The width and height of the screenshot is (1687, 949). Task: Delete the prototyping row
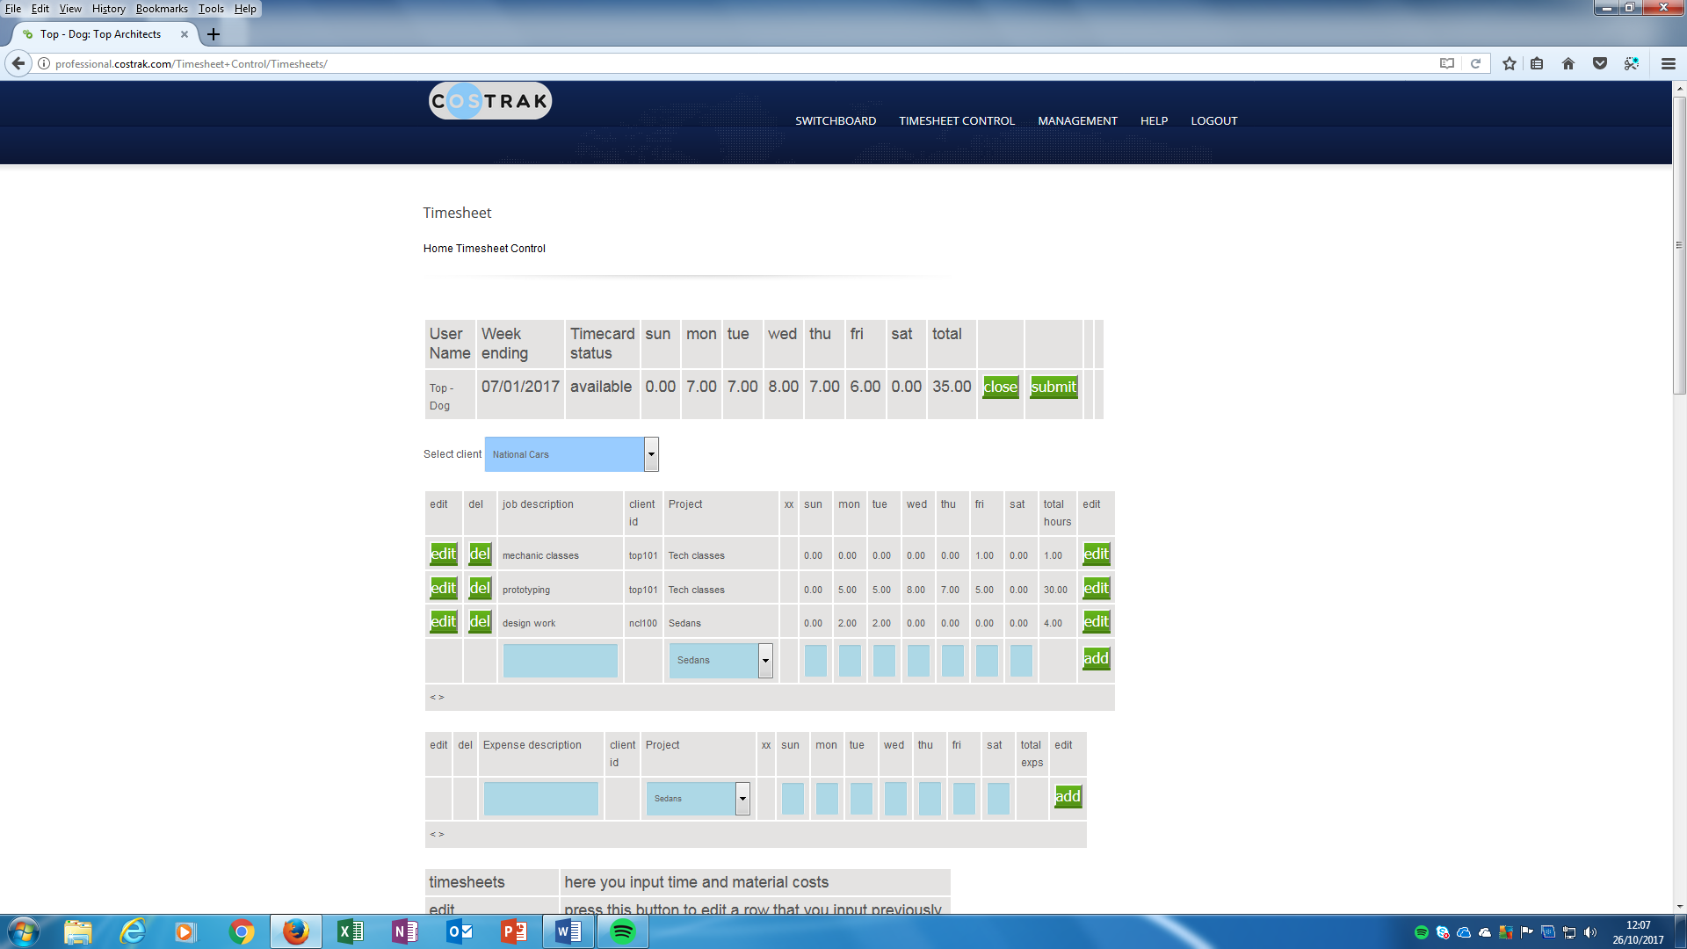pos(480,588)
